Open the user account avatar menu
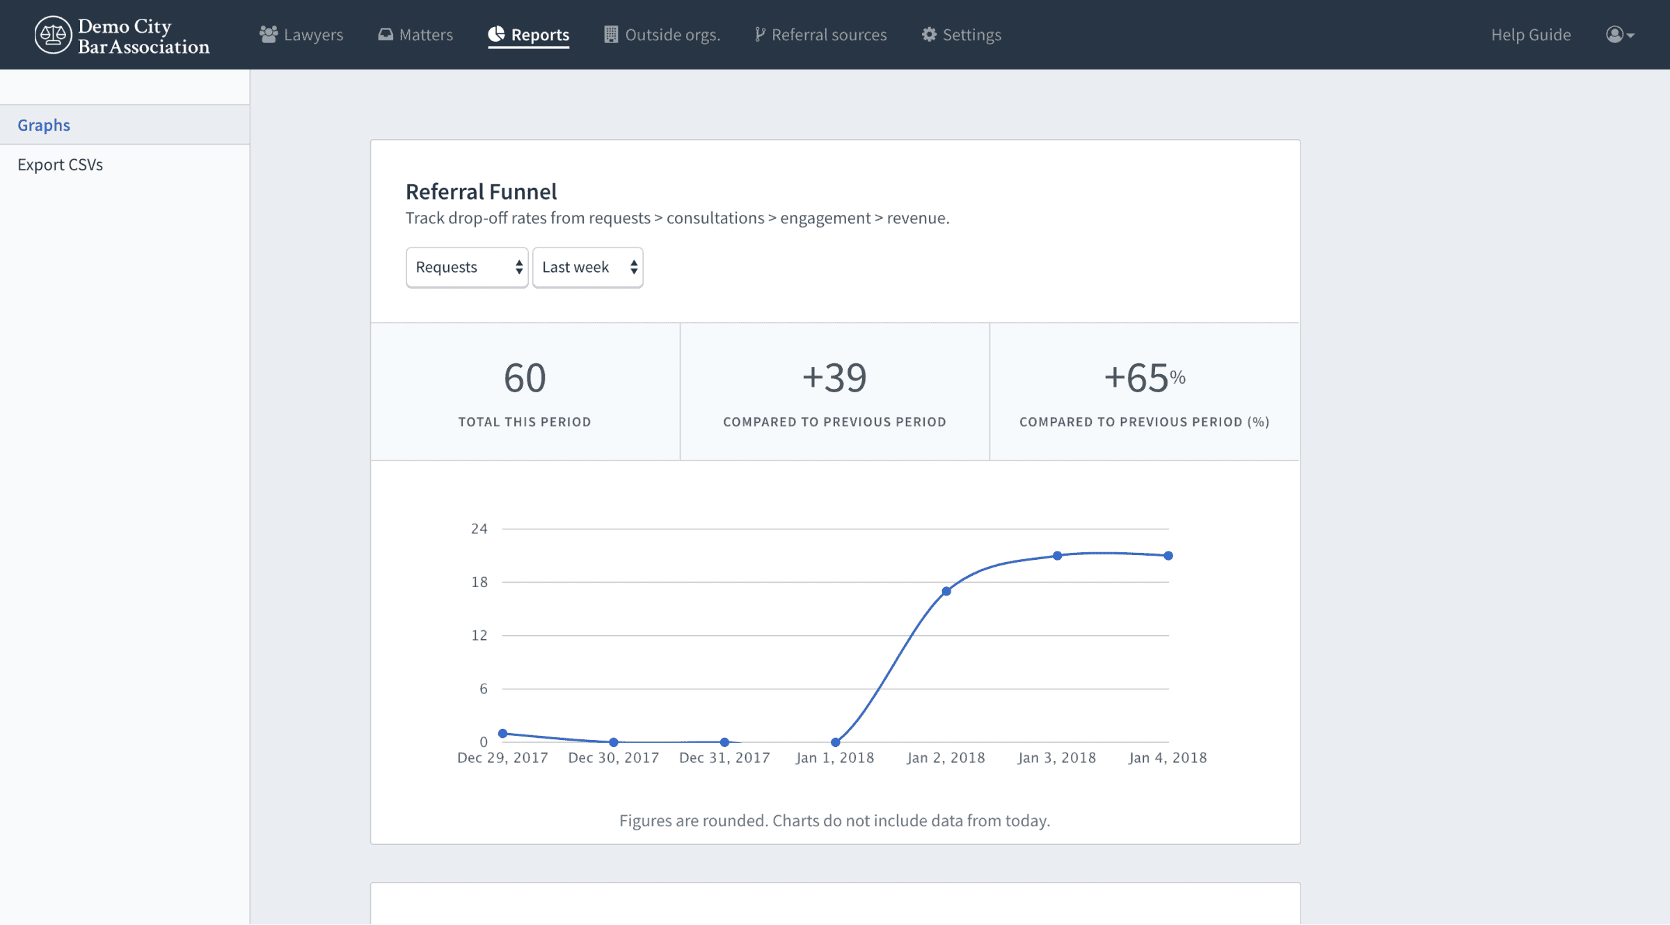Viewport: 1670px width, 925px height. coord(1614,34)
